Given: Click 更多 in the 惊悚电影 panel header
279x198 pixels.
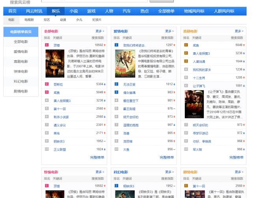Looking at the screenshot, I should (x=100, y=172).
